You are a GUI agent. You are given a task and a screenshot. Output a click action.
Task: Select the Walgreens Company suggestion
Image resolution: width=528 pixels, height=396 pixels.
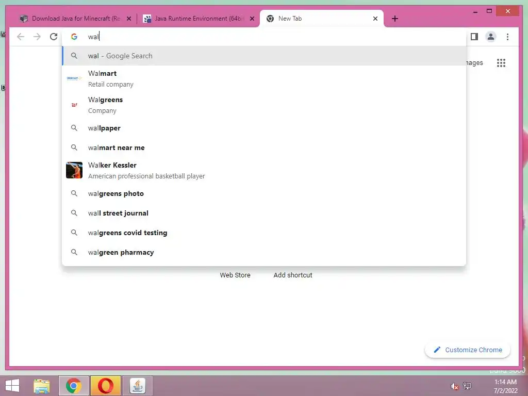[x=265, y=105]
